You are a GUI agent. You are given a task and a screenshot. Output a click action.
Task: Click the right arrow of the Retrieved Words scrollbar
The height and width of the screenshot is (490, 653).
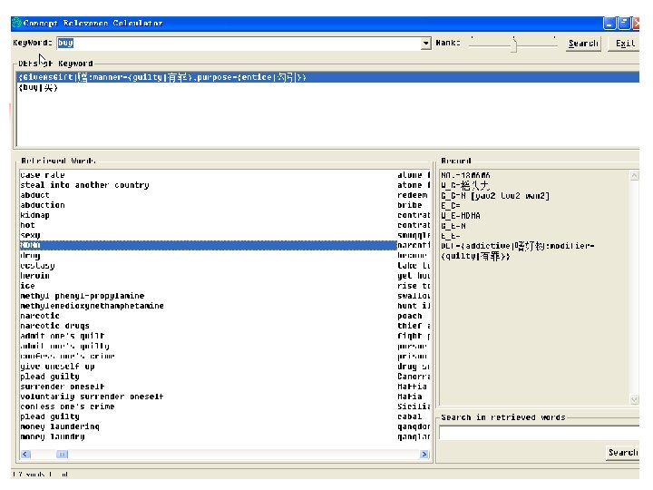tap(425, 454)
